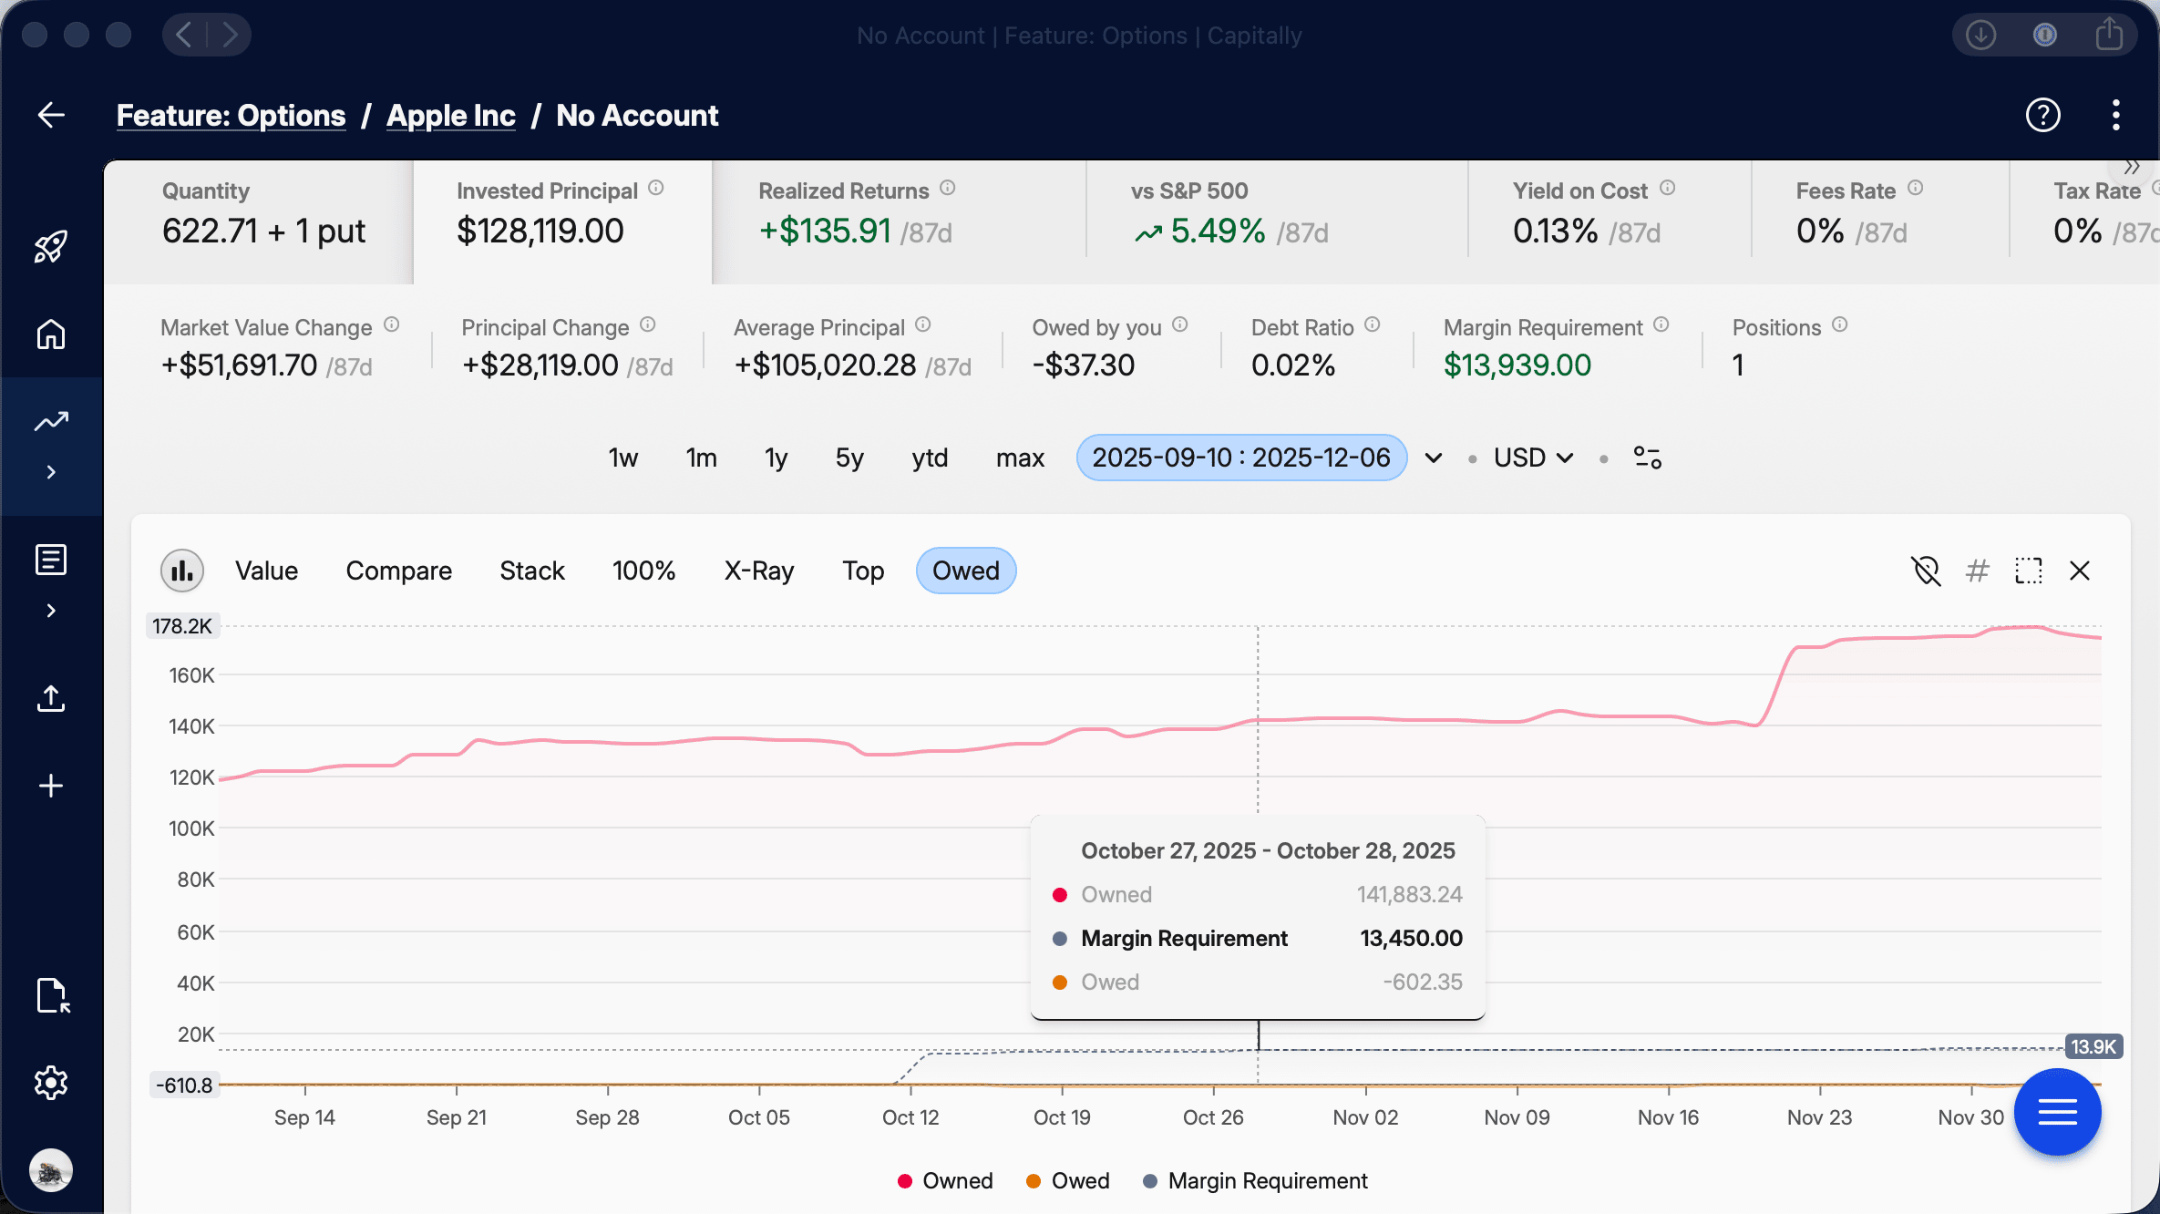The width and height of the screenshot is (2160, 1214).
Task: Expand the sidebar chevron under trending icon
Action: (51, 472)
